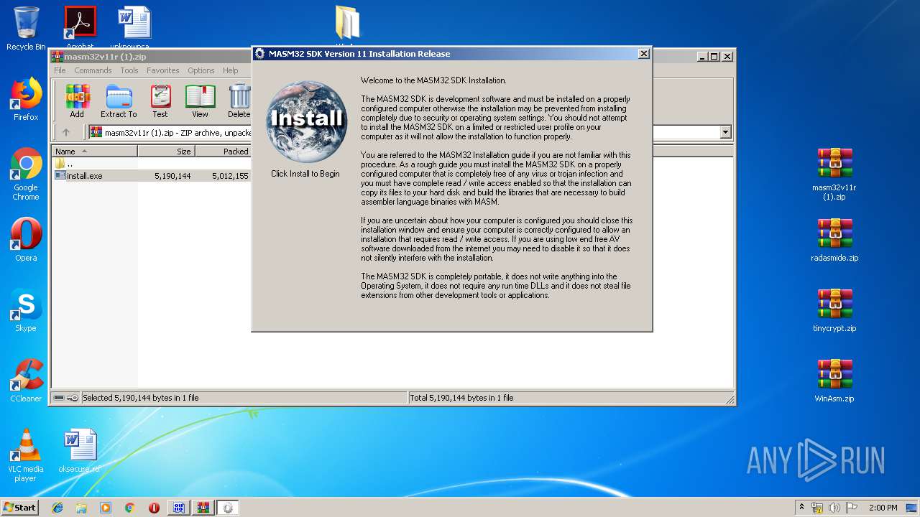Open the VLC media player shortcut
The width and height of the screenshot is (920, 517).
coord(26,455)
